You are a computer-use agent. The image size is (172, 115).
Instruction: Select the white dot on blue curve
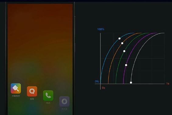point(119,39)
